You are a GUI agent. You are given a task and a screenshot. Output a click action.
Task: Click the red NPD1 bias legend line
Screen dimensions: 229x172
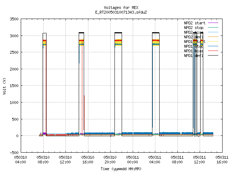coord(213,51)
